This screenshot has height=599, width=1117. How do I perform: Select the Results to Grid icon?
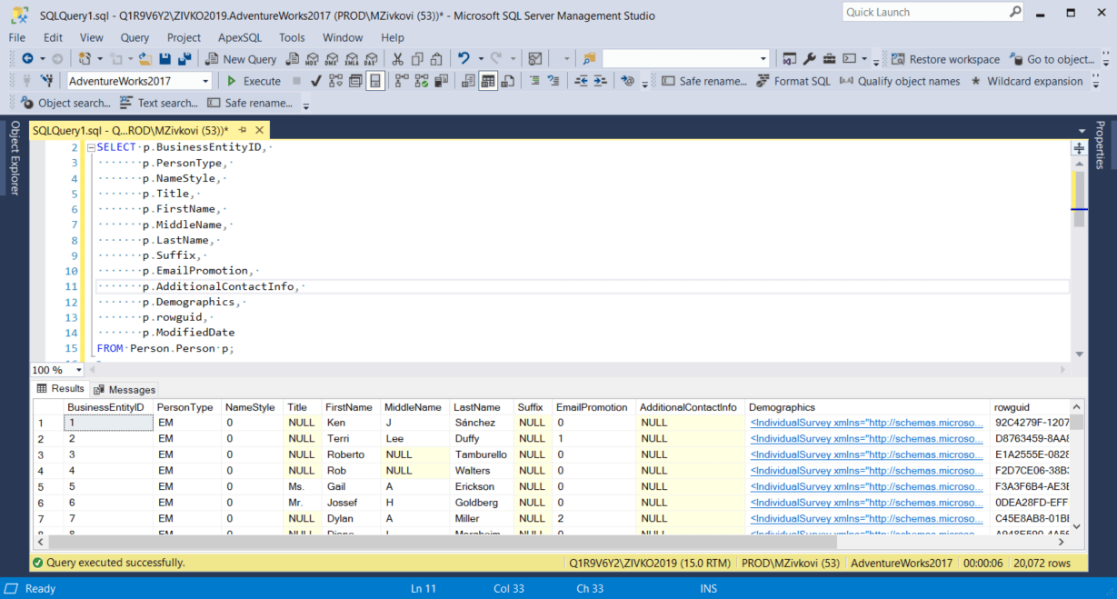[x=488, y=81]
